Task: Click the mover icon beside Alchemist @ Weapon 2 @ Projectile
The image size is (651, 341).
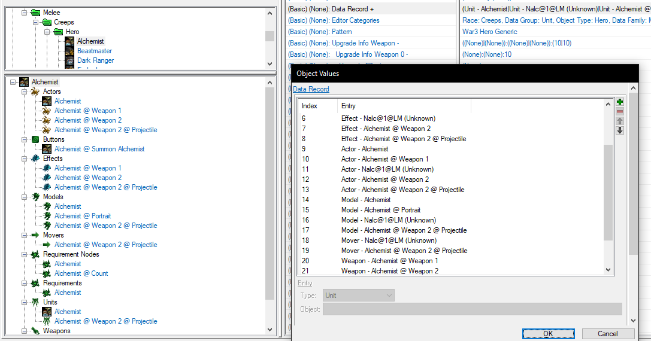Action: pyautogui.click(x=47, y=245)
